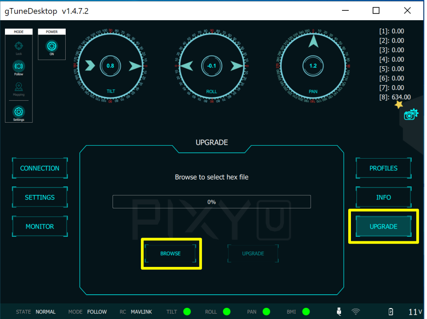427x319 pixels.
Task: Open the CONNECTION panel
Action: click(40, 168)
